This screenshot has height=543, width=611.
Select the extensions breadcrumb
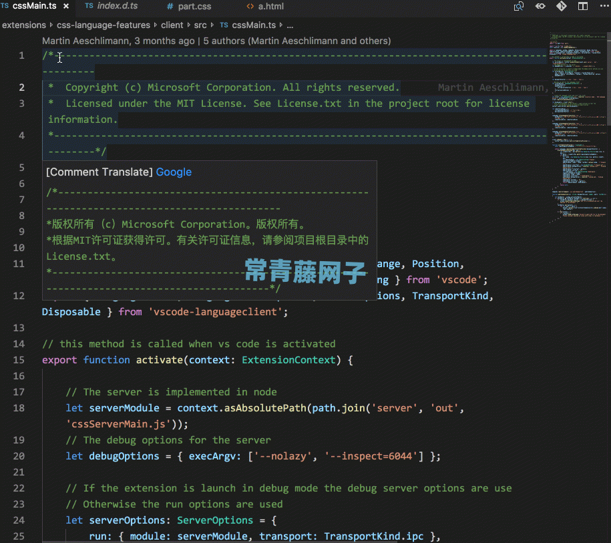pos(24,25)
